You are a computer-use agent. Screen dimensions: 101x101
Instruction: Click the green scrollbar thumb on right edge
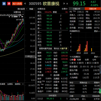(100, 91)
